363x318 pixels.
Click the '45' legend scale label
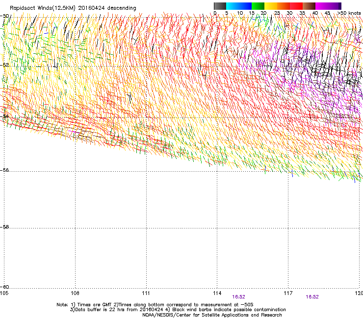[x=327, y=13]
